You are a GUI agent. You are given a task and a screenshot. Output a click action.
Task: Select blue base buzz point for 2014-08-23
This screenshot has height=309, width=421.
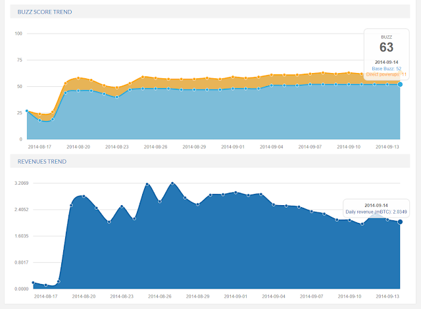(117, 97)
